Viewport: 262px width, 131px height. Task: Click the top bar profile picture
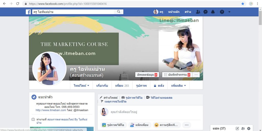[x=156, y=12]
